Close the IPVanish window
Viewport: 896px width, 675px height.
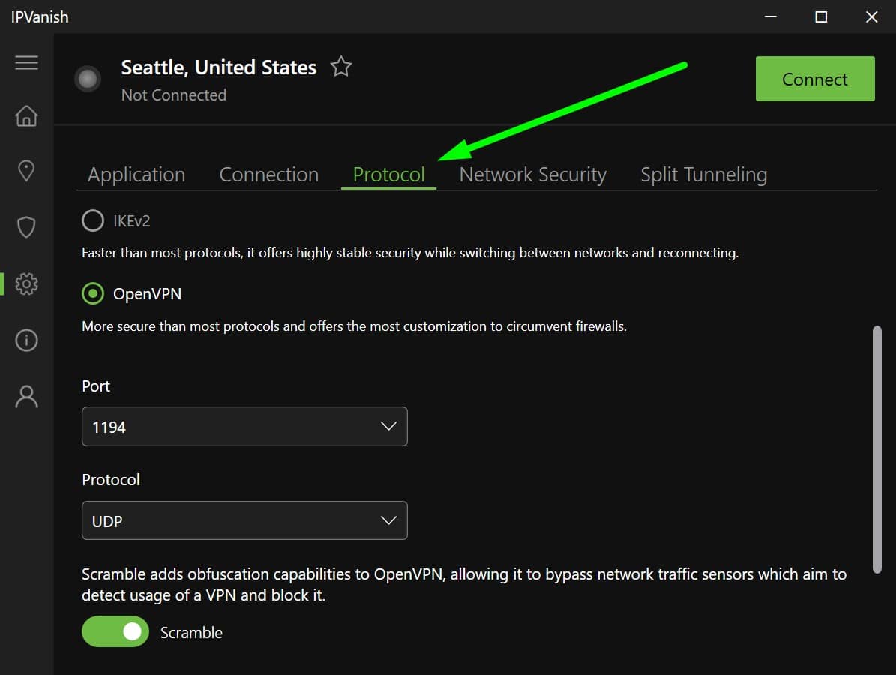click(871, 16)
